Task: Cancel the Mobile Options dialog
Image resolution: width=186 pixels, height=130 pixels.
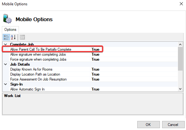Action: (x=173, y=124)
